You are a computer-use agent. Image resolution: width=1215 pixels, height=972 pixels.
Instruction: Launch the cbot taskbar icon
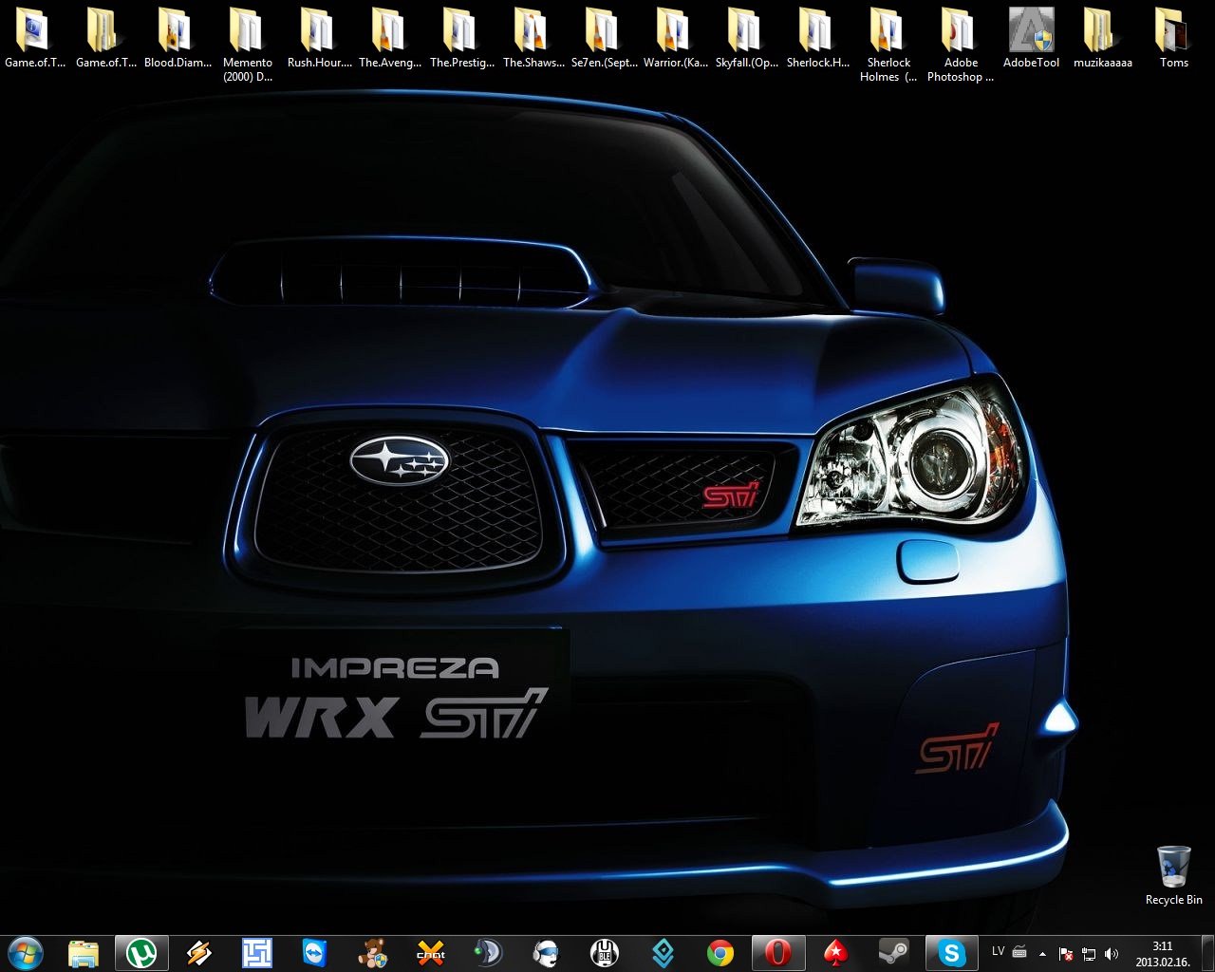(x=430, y=953)
